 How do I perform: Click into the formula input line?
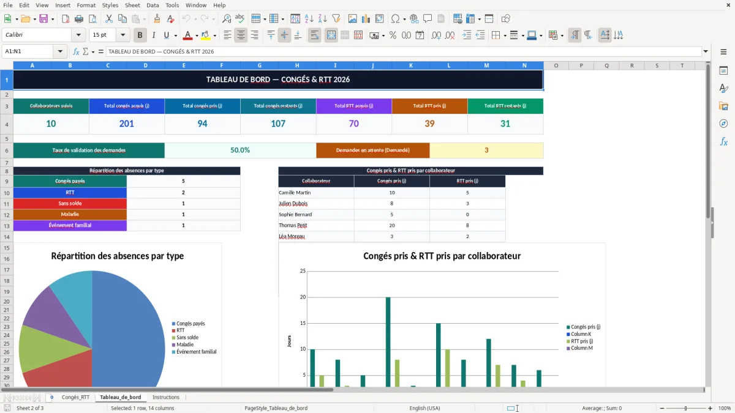pos(403,51)
